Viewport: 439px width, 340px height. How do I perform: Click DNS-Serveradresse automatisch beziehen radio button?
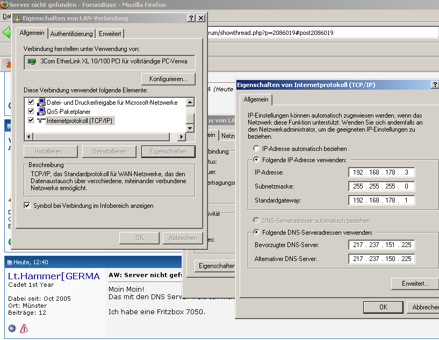point(256,221)
